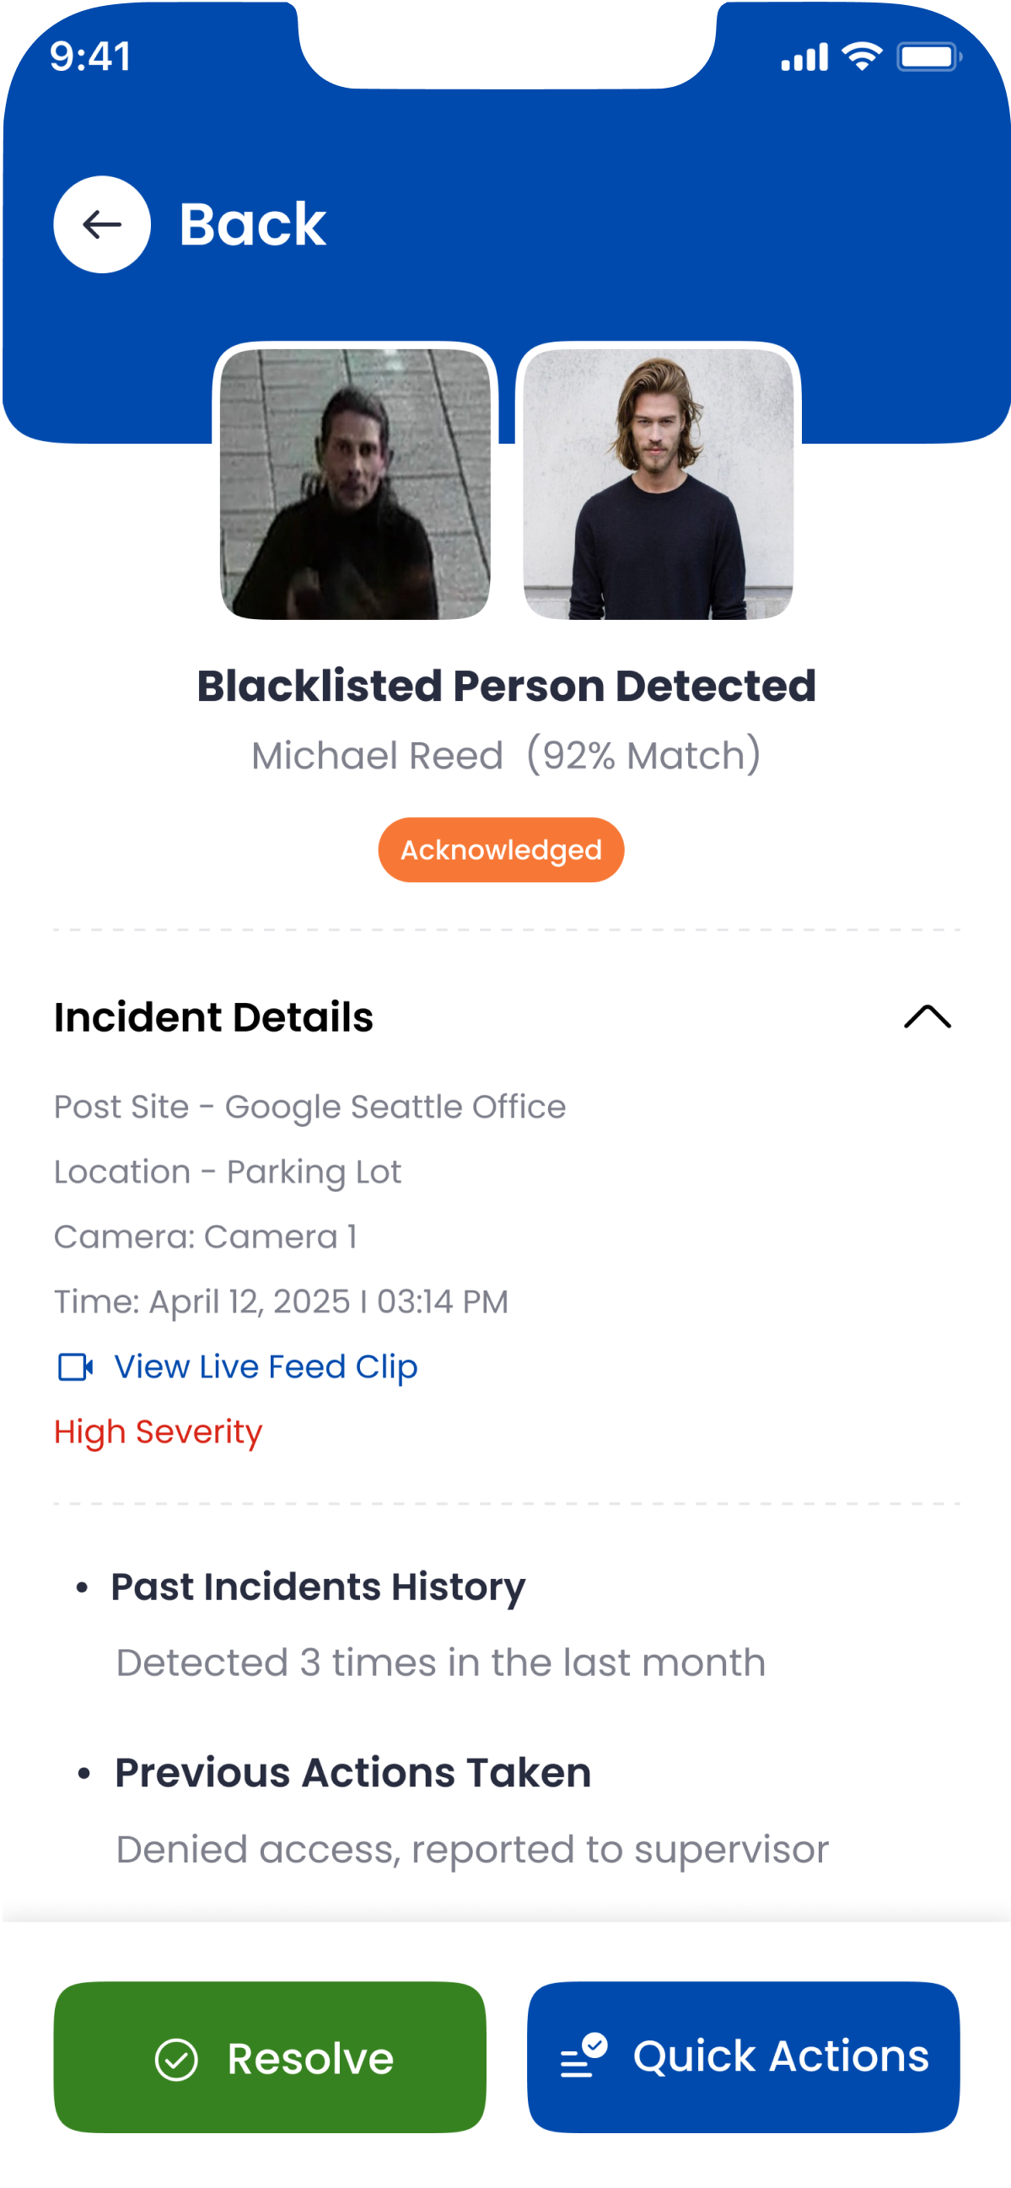Viewport: 1011px width, 2188px height.
Task: Tap the checkmark icon on Resolve
Action: pyautogui.click(x=176, y=2060)
